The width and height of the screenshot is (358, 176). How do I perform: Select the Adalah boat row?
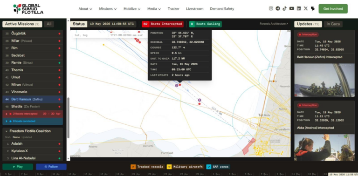(33, 143)
